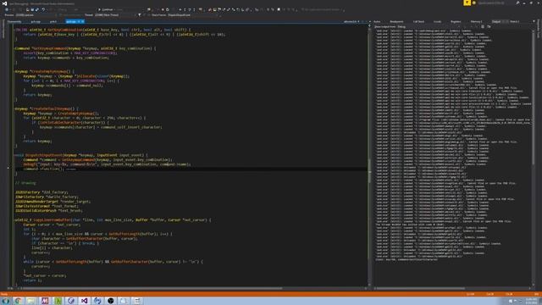Open the 'Show output from' dropdown

pyautogui.click(x=429, y=26)
